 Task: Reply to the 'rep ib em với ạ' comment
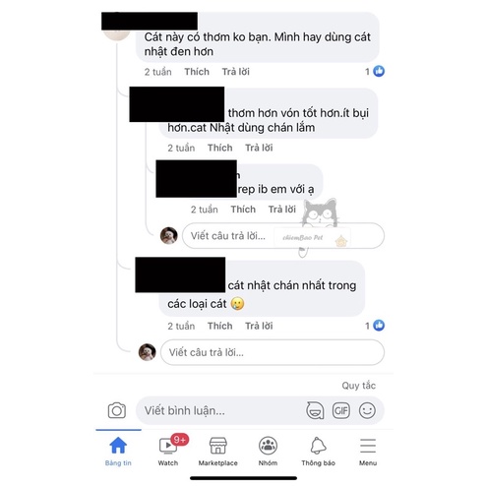282,210
